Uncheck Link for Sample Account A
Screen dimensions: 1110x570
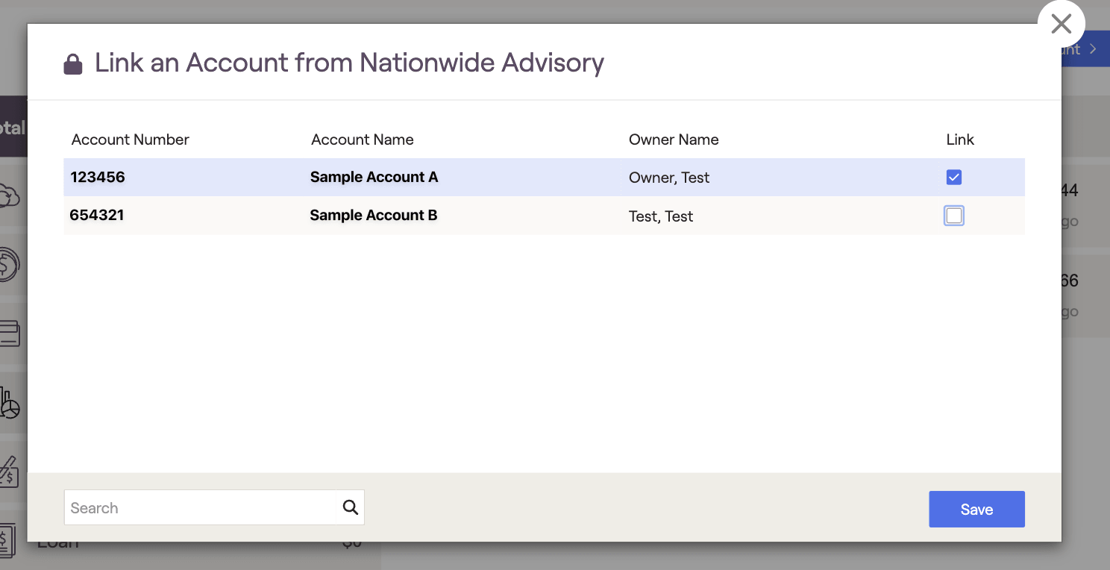[x=953, y=177]
